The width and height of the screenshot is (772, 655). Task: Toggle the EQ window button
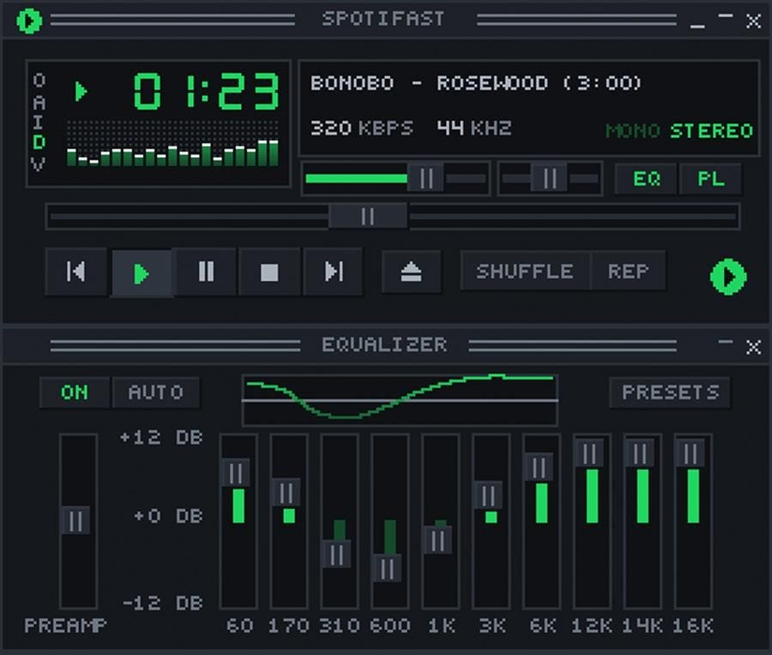pos(647,179)
